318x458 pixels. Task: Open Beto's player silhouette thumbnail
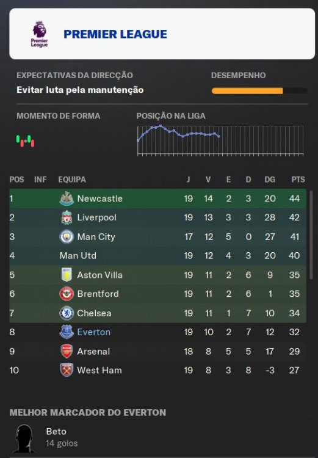24,438
